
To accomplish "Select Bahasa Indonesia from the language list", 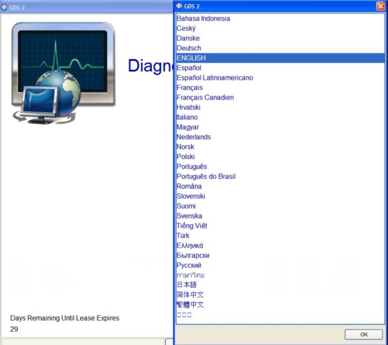I will (280, 18).
